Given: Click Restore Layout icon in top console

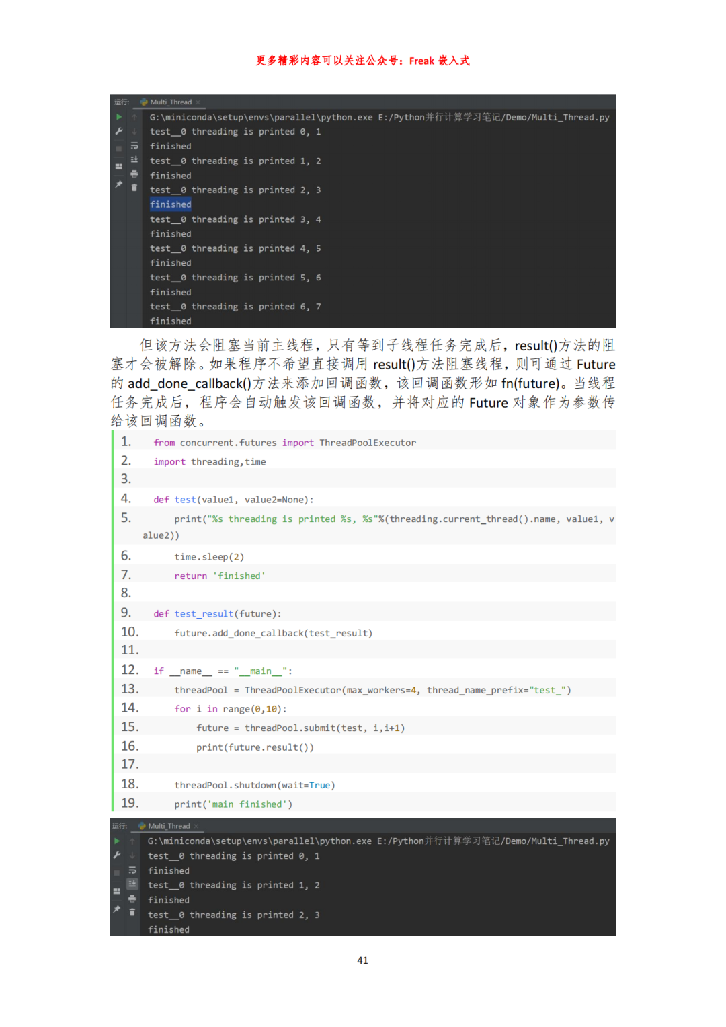Looking at the screenshot, I should (119, 166).
